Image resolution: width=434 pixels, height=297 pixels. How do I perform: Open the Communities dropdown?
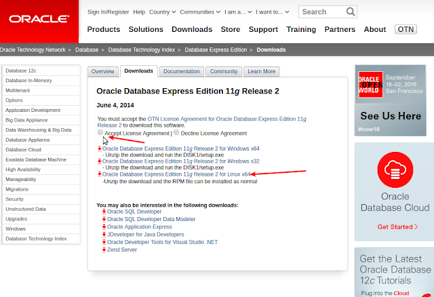click(x=200, y=12)
